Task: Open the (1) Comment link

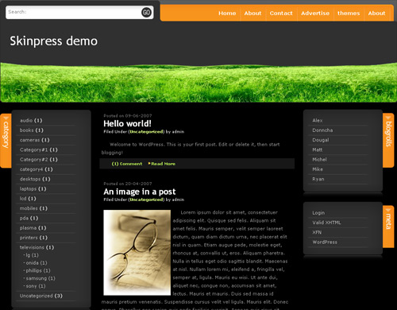Action: [127, 164]
